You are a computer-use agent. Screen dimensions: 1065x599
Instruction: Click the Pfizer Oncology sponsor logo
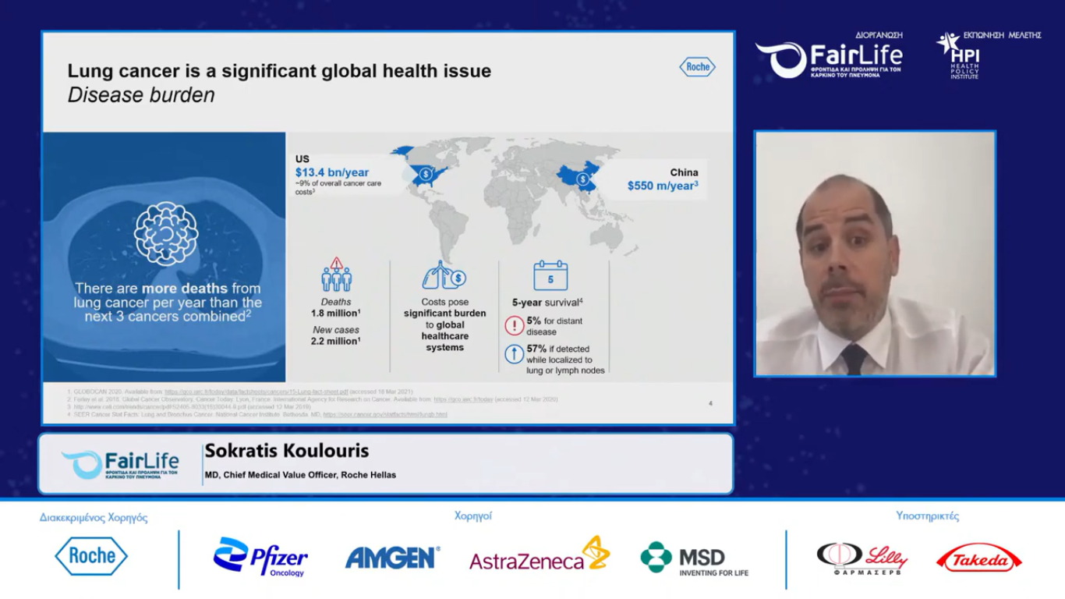260,557
